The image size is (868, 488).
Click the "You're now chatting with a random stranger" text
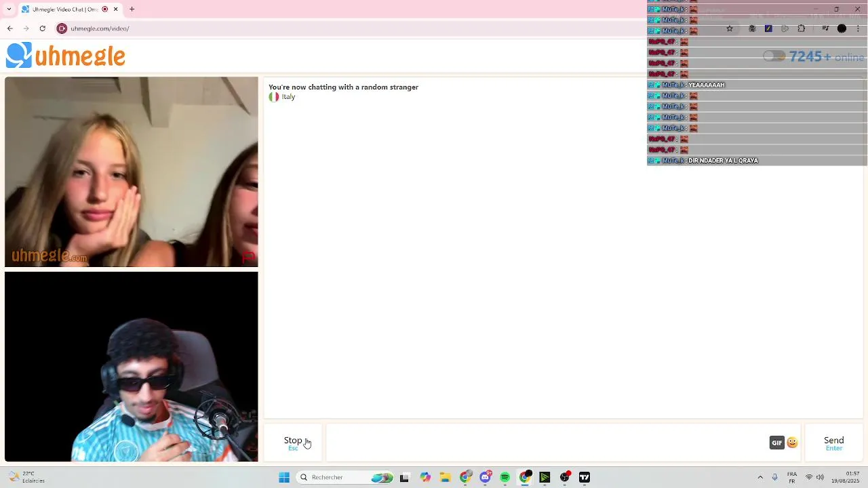point(343,87)
